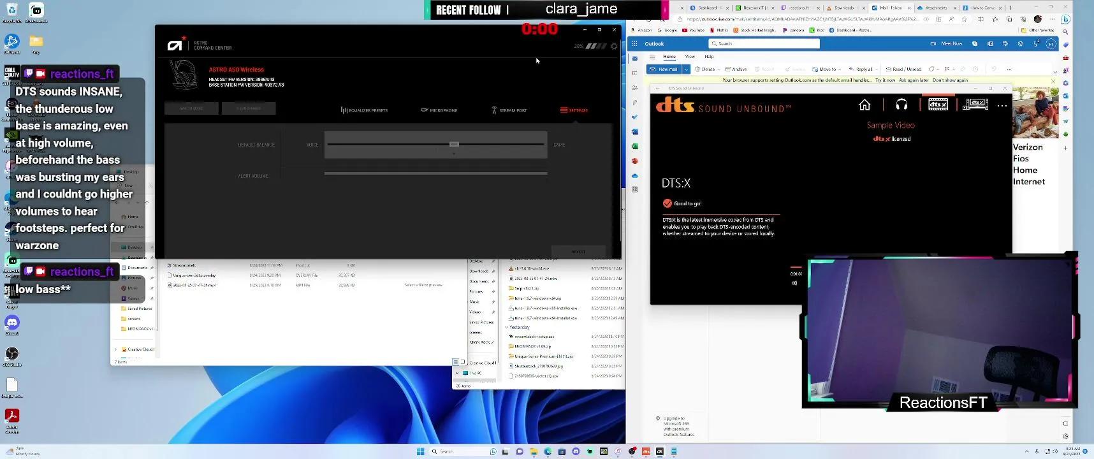Toggle Outlook navigation hamburger menu
Screen dimensions: 1094x459
point(652,57)
